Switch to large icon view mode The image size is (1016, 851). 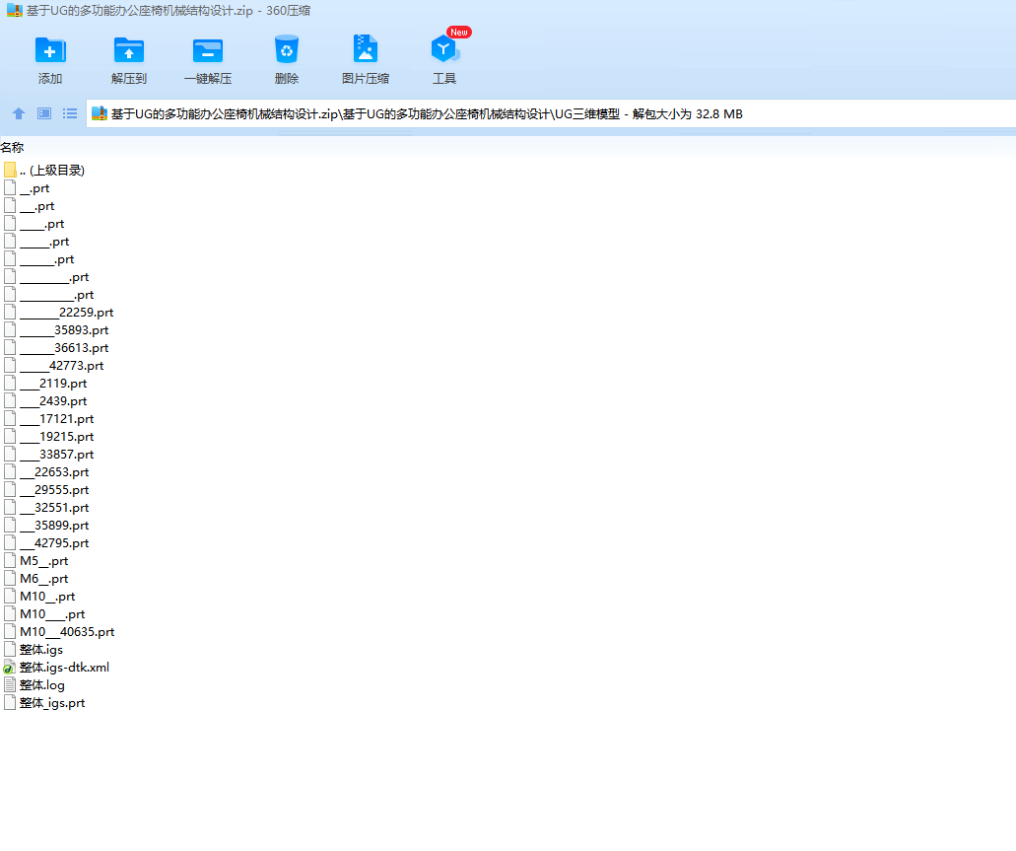pyautogui.click(x=44, y=113)
